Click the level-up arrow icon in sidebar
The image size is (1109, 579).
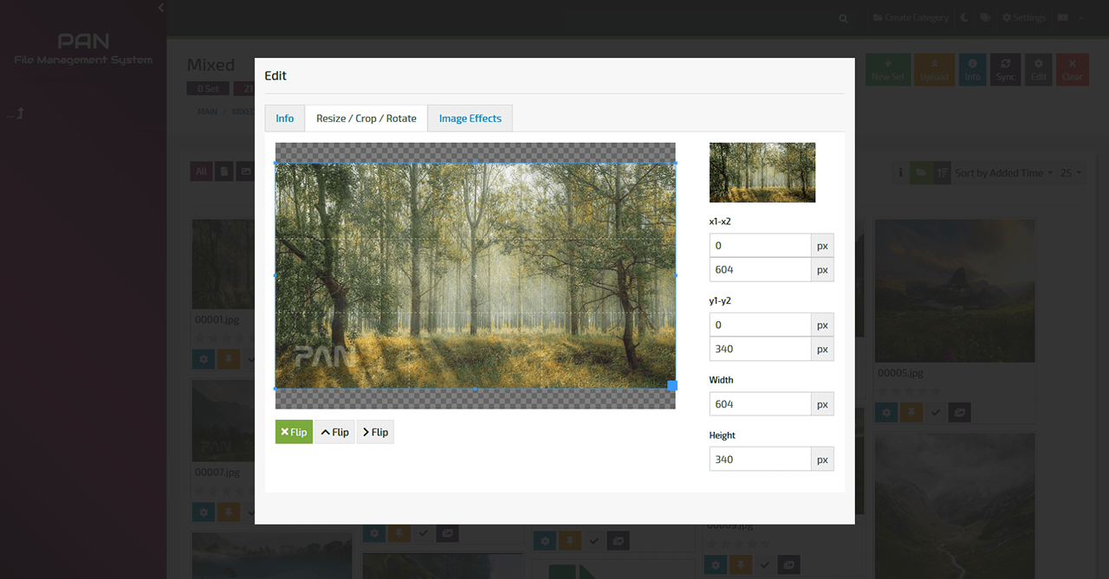(16, 113)
